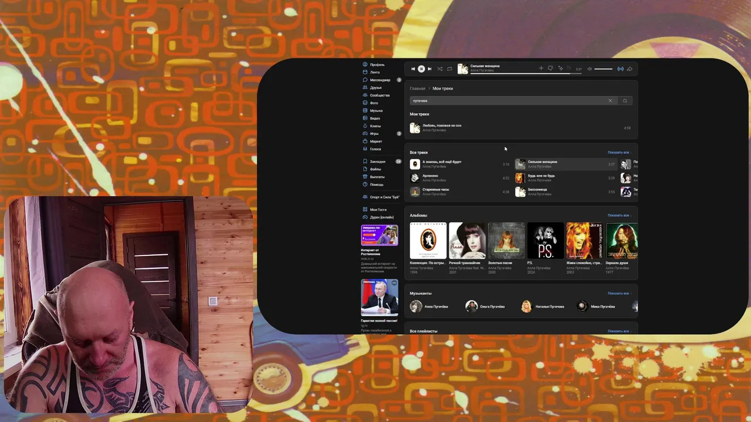Toggle shuffle mode in the player

(440, 69)
